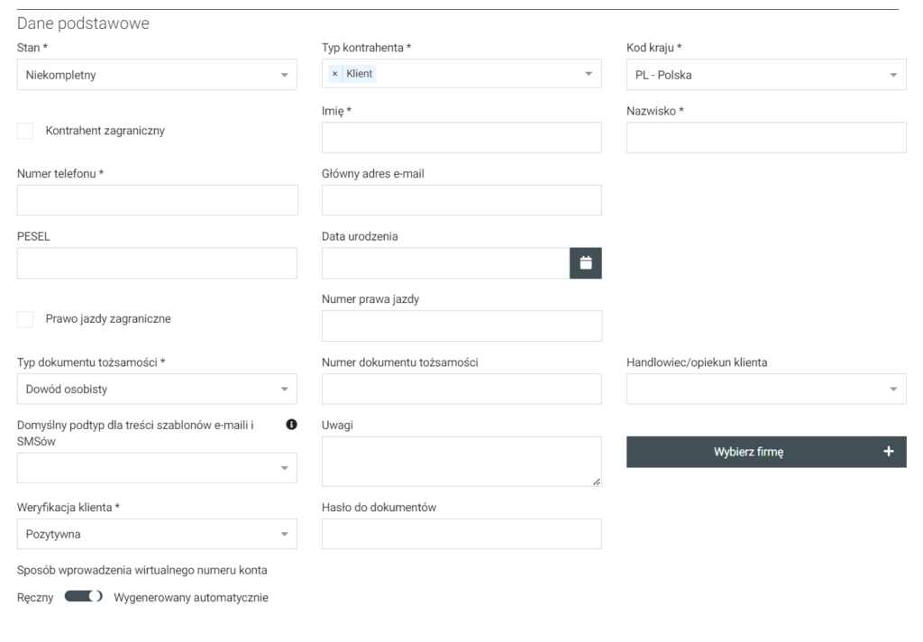This screenshot has height=642, width=923.
Task: Expand the Handlowiec/opiekun klienta dropdown
Action: (766, 390)
